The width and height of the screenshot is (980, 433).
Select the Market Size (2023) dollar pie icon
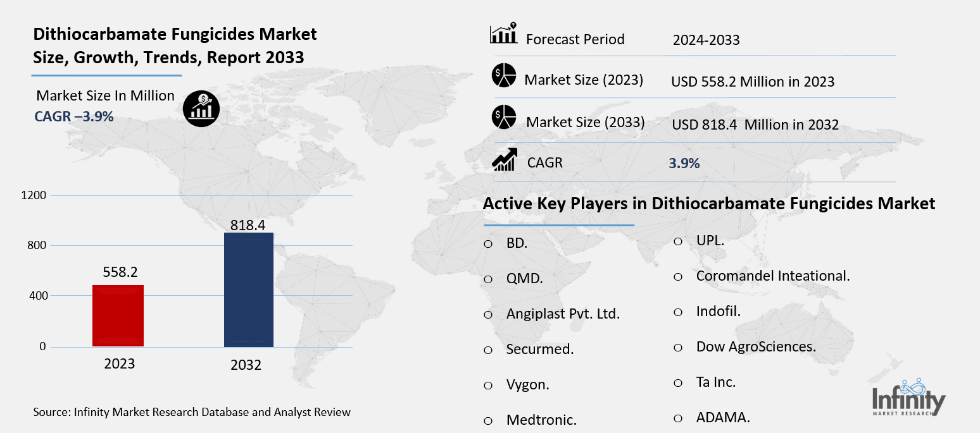click(503, 76)
